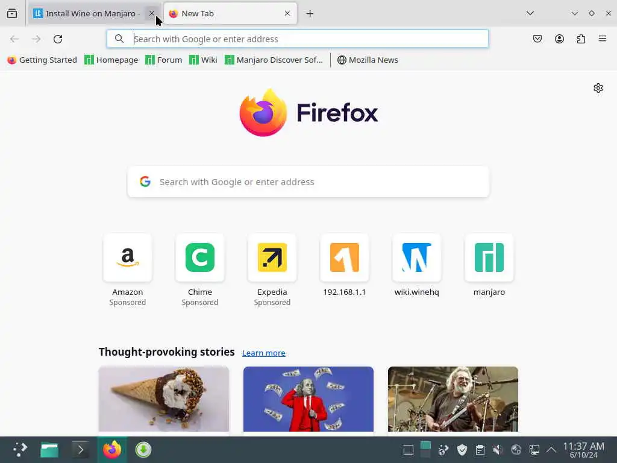The image size is (617, 463).
Task: Open a new tab with plus button
Action: coord(310,14)
